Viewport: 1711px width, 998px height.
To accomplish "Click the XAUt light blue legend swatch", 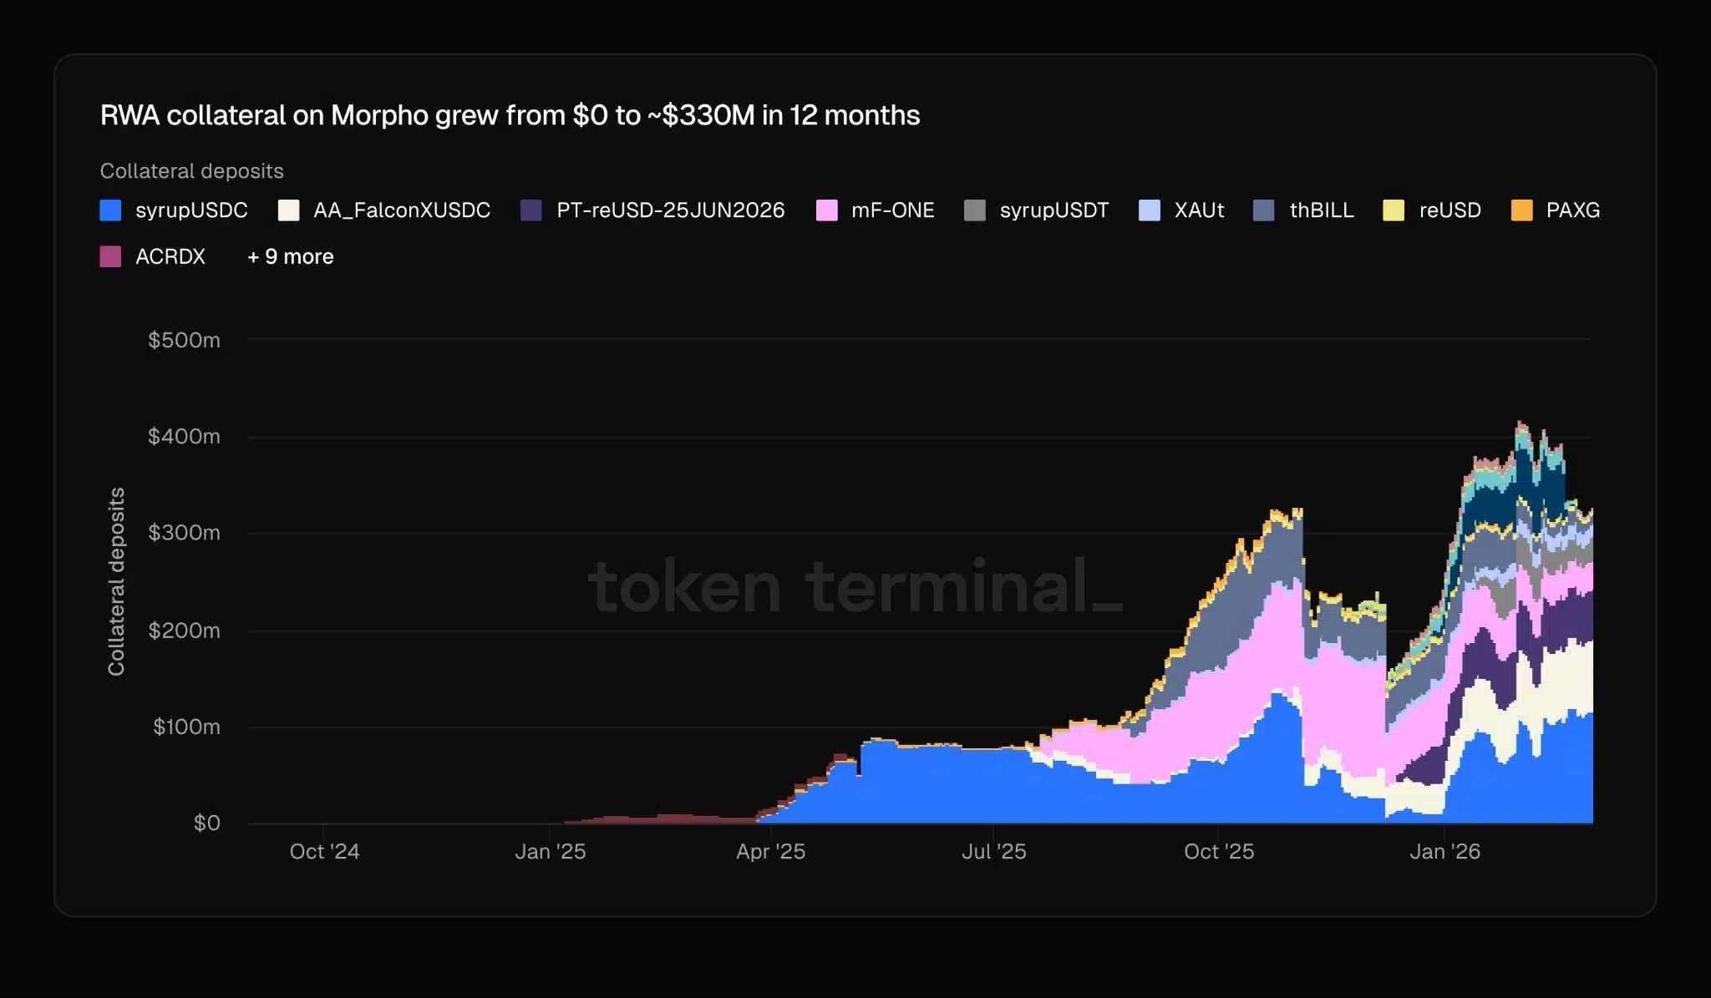I will (x=1149, y=210).
